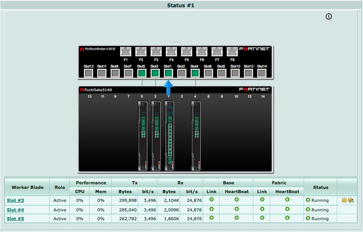Click the Rx bytes value 1,860K

[x=171, y=219]
